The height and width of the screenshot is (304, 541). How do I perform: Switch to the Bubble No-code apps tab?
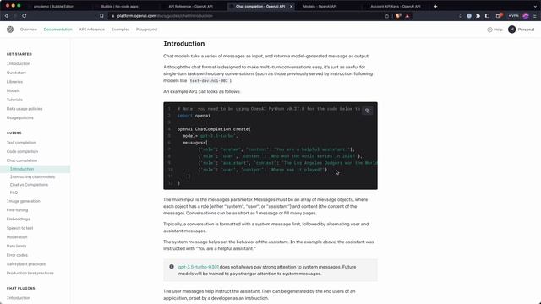click(120, 6)
